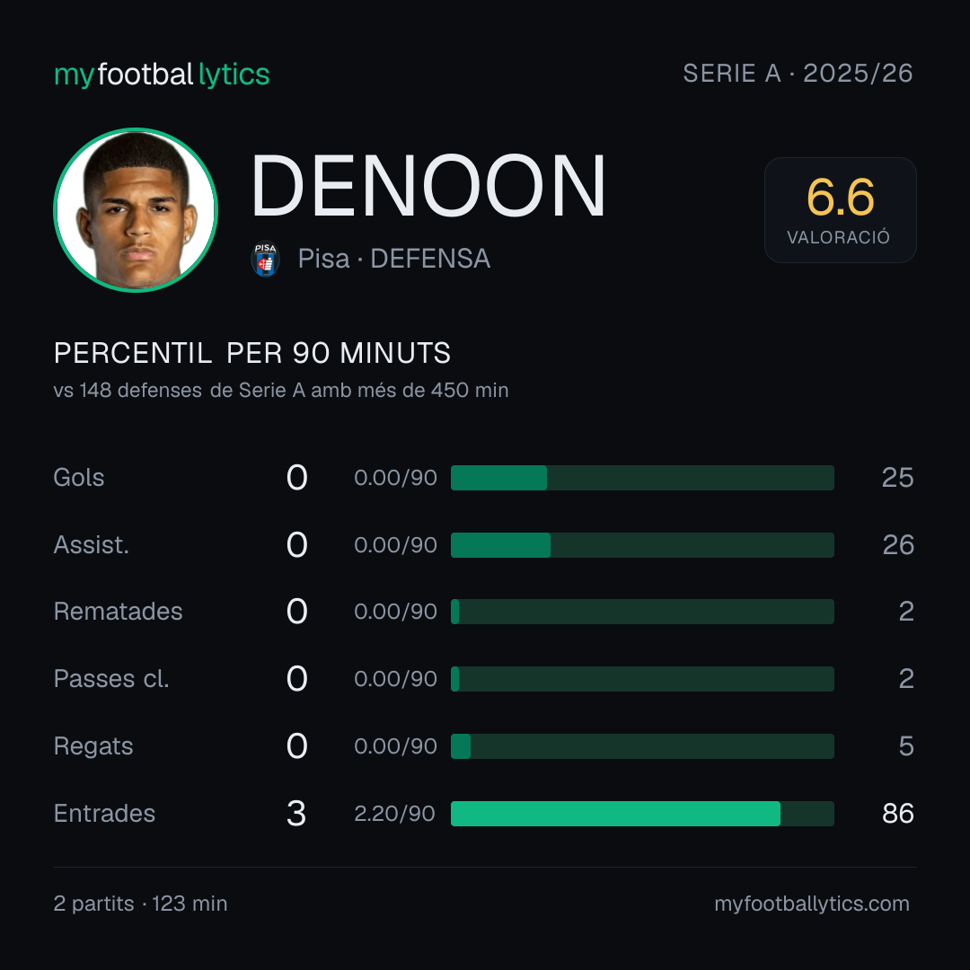This screenshot has width=970, height=970.
Task: Click the Regats stat label
Action: click(93, 746)
